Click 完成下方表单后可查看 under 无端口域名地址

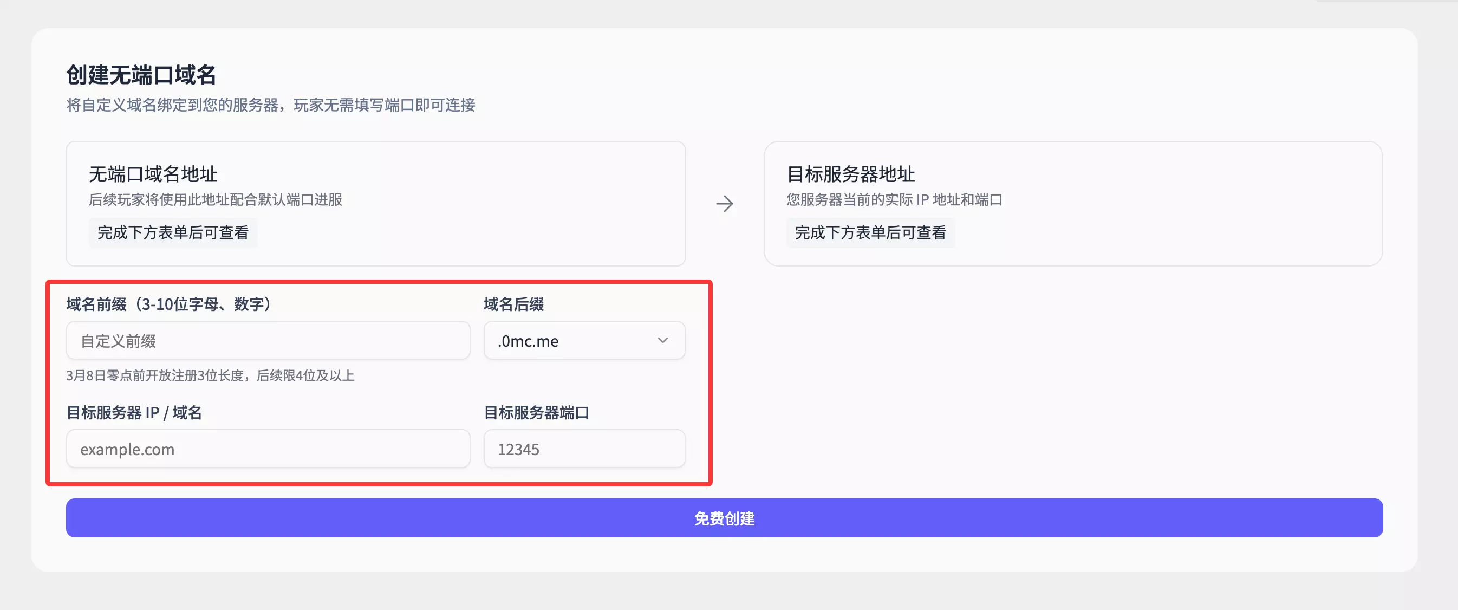point(173,232)
